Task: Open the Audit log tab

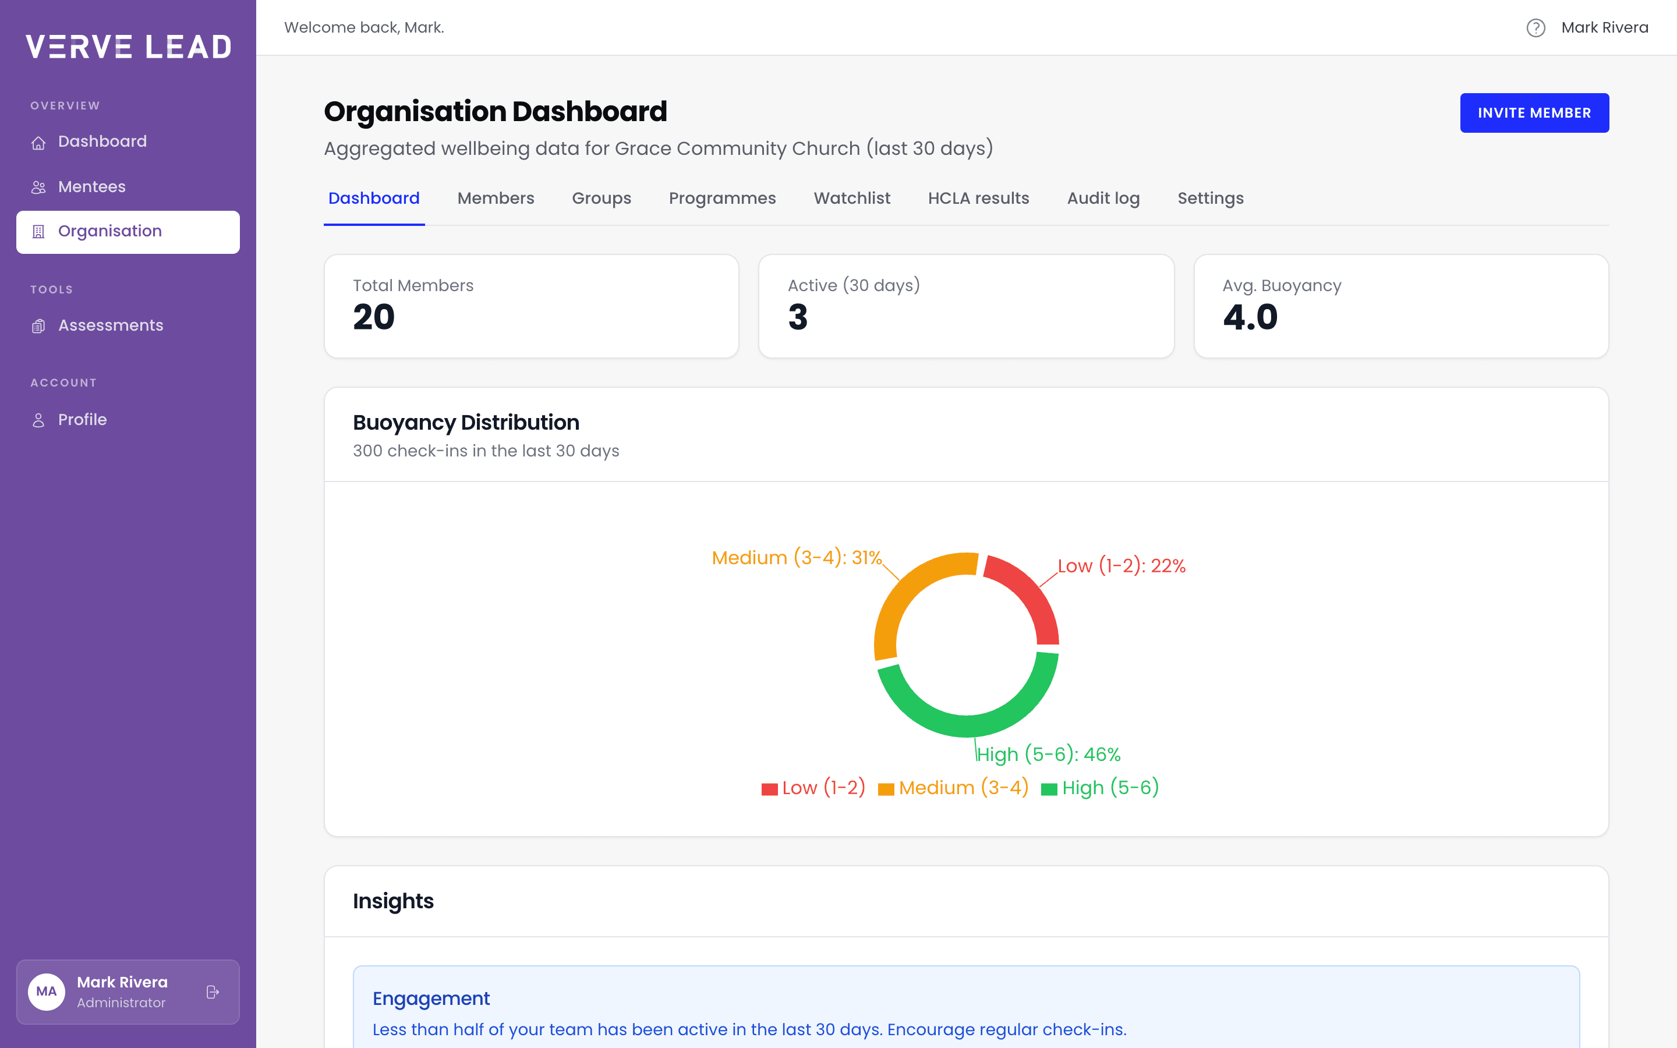Action: (x=1103, y=198)
